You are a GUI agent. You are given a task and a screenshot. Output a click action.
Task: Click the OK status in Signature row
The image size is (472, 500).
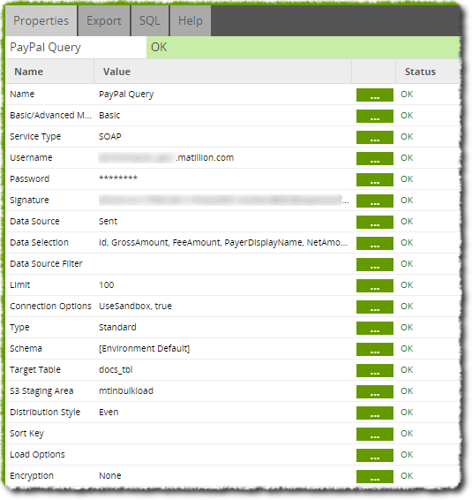[407, 201]
